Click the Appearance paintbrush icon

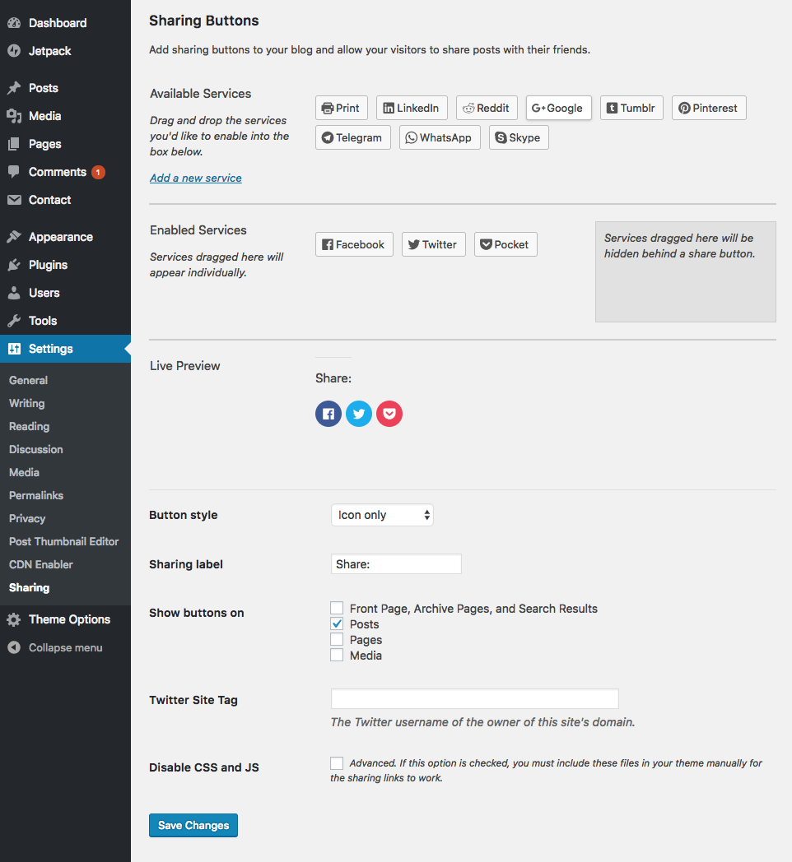(14, 237)
